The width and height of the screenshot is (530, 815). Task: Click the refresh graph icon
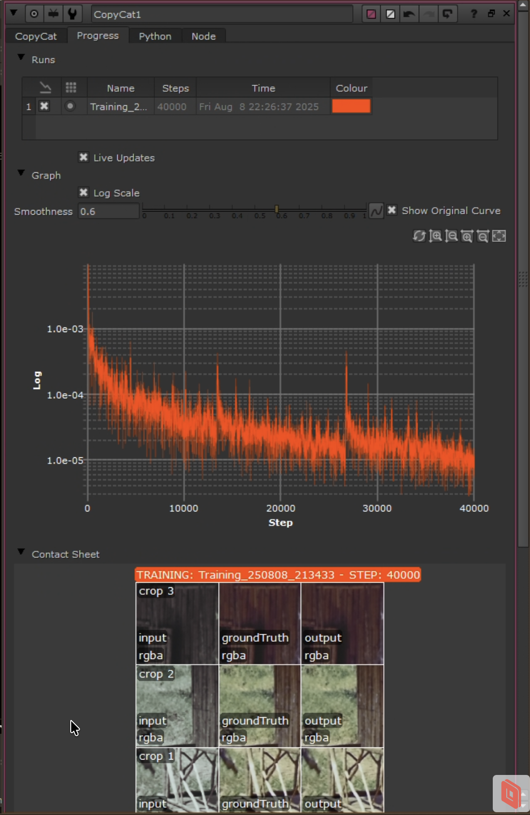419,236
